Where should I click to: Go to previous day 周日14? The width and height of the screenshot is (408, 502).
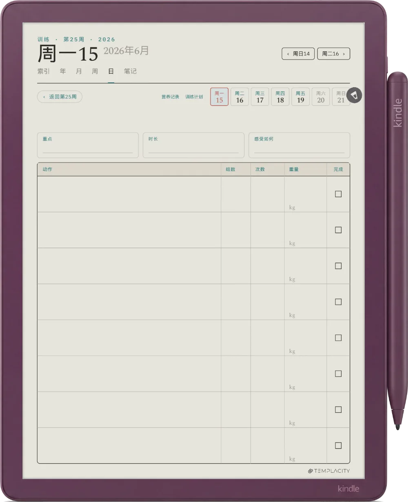(x=298, y=54)
